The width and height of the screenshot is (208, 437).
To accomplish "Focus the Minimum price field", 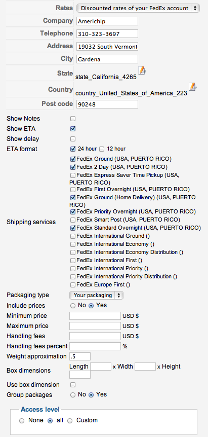I will [x=95, y=316].
